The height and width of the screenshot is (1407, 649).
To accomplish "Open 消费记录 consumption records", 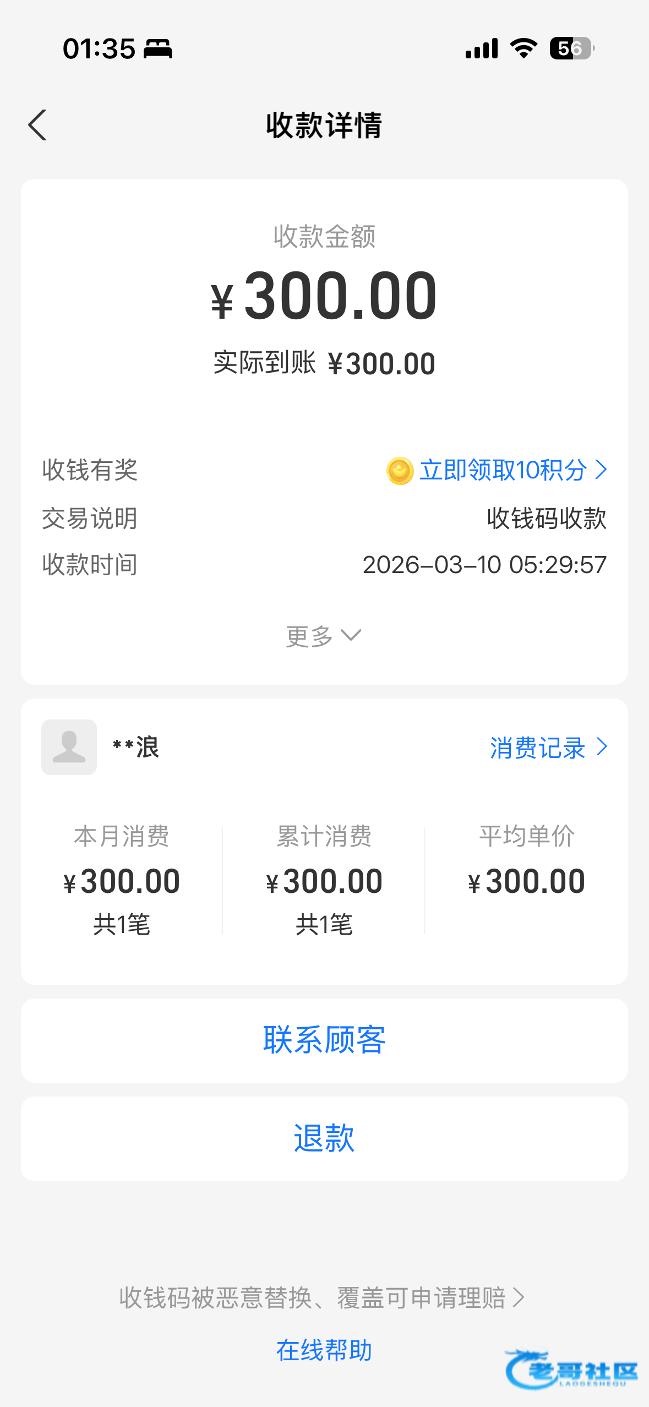I will [548, 748].
